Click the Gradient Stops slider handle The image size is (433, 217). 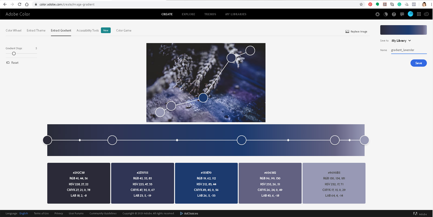pyautogui.click(x=14, y=53)
